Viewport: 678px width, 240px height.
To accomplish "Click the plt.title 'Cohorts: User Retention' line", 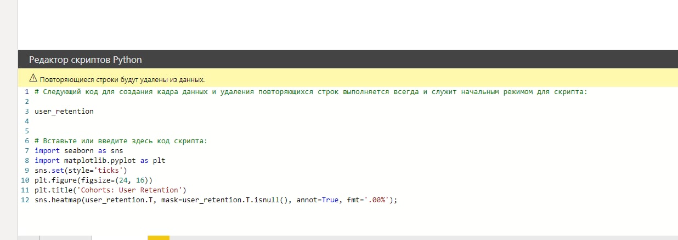I will tap(111, 190).
